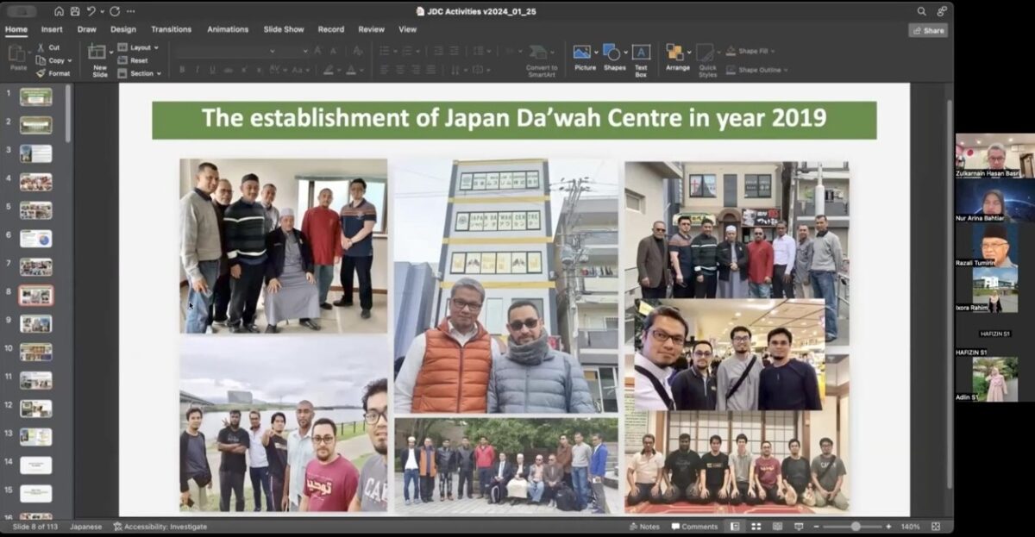Click Accessibility: Investigate in status bar

tap(160, 526)
